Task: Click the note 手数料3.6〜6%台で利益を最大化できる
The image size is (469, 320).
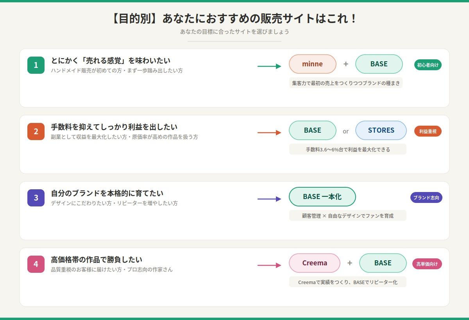Action: click(x=347, y=149)
